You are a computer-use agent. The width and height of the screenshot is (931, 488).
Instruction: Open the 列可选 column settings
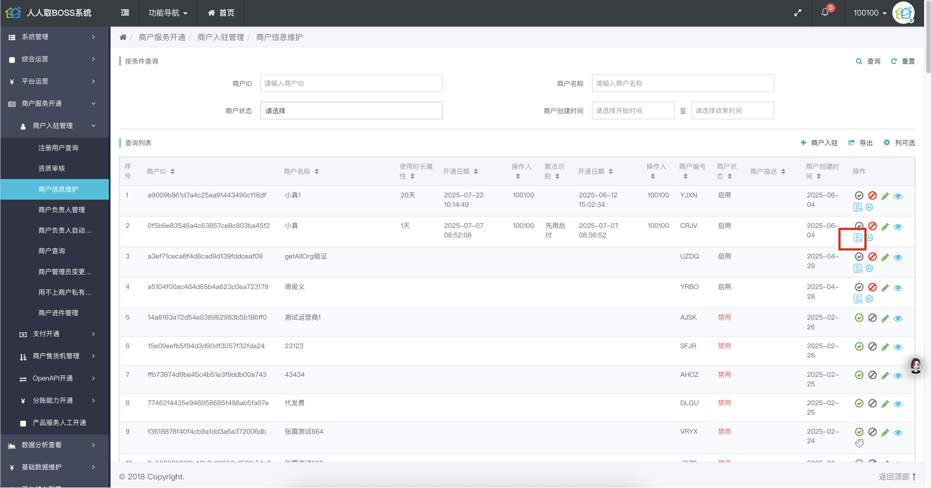899,143
